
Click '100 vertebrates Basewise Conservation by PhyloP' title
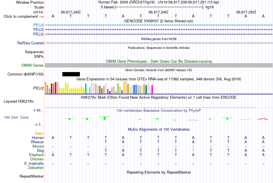click(x=158, y=111)
